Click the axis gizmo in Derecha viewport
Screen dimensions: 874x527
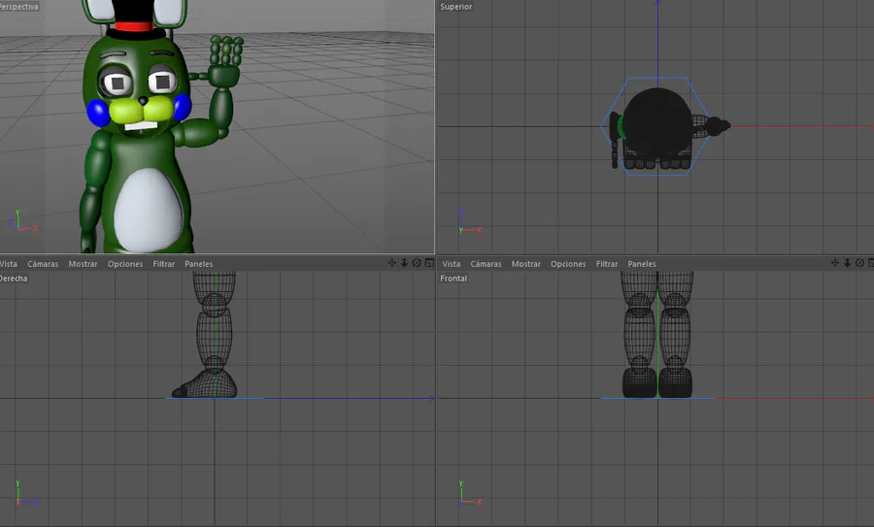pyautogui.click(x=25, y=494)
